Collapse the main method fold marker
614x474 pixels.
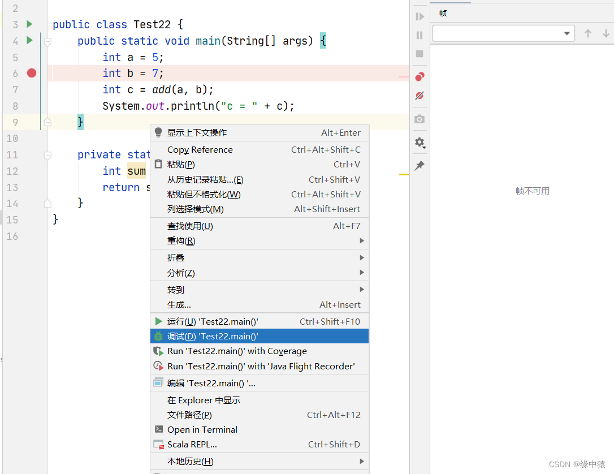pos(47,41)
